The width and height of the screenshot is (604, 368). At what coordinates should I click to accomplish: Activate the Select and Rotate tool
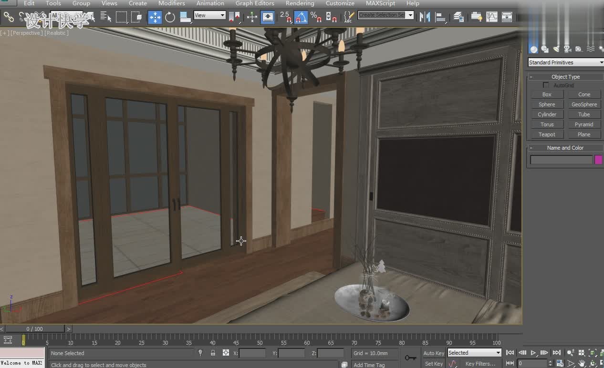point(170,18)
